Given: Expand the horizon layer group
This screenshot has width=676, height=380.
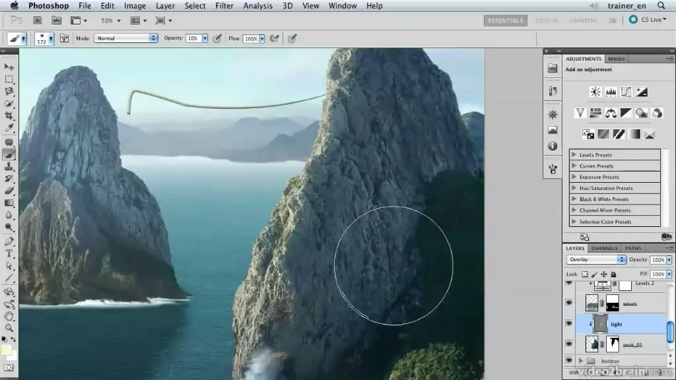Looking at the screenshot, I should 581,361.
